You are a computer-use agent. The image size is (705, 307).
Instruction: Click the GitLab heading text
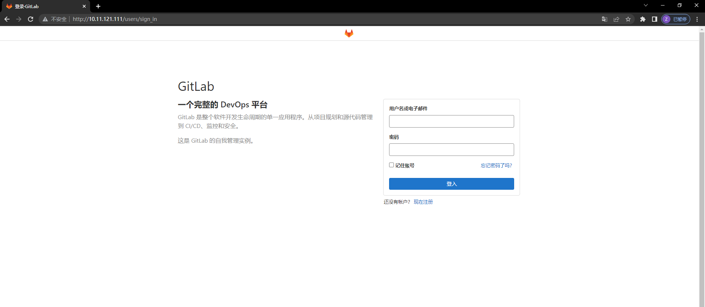pyautogui.click(x=196, y=86)
